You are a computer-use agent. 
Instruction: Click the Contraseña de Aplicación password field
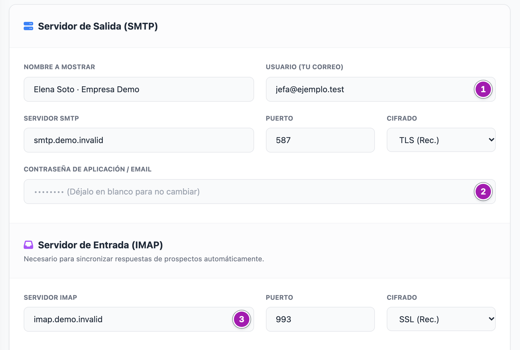point(259,192)
